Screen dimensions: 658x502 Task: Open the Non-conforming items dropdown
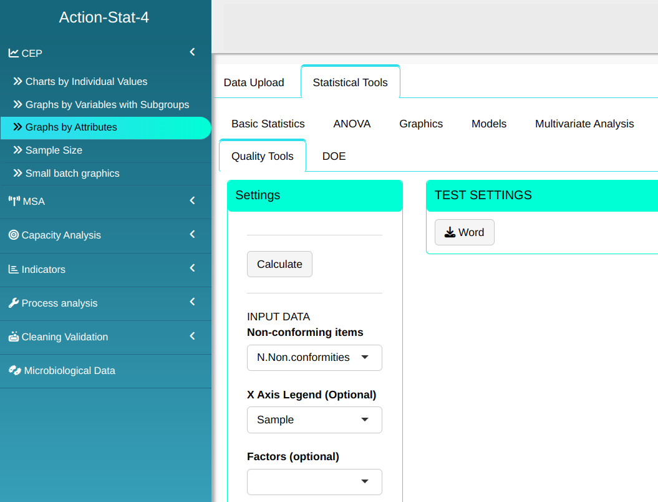click(314, 358)
